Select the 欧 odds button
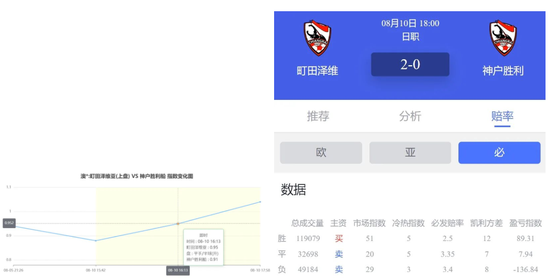This screenshot has width=553, height=280. [321, 153]
